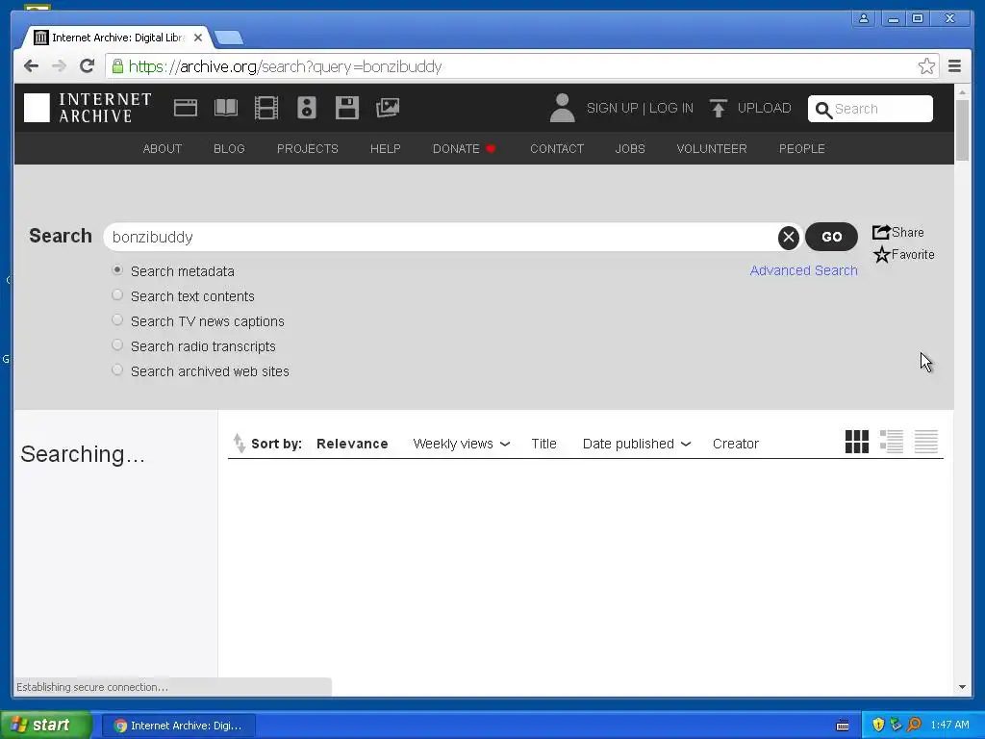Click the GO search button
The height and width of the screenshot is (739, 985).
pos(832,237)
